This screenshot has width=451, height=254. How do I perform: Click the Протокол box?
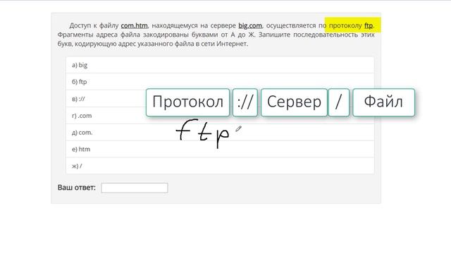pyautogui.click(x=188, y=102)
